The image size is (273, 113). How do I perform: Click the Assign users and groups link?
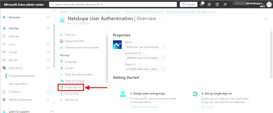144,107
